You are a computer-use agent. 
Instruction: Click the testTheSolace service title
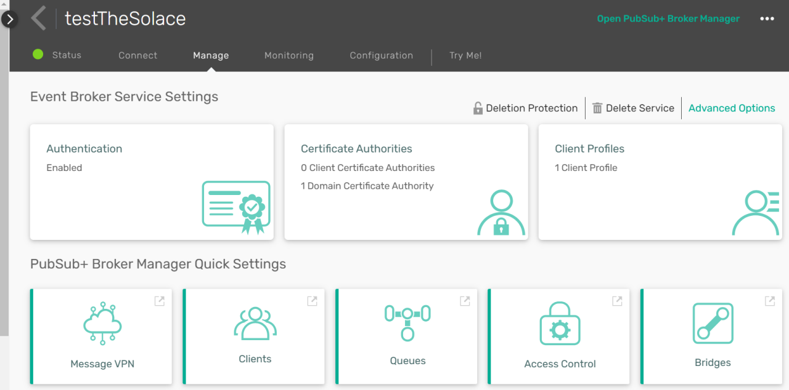(125, 18)
